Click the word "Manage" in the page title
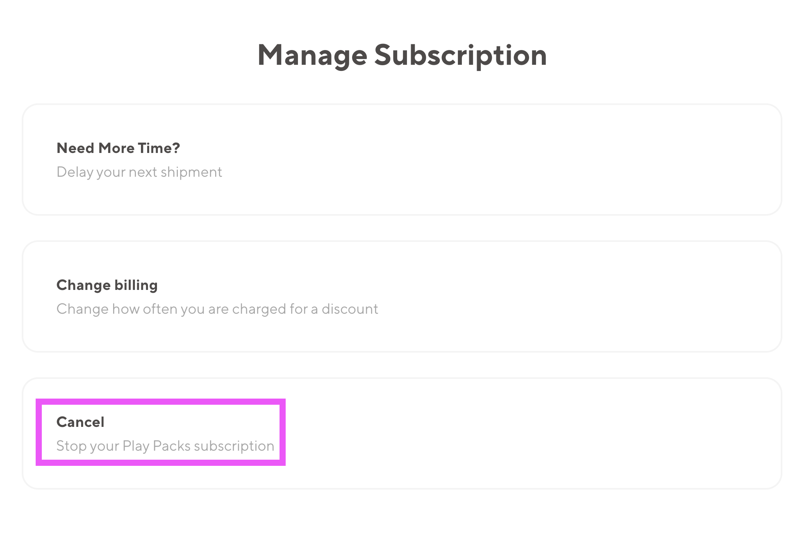 (x=312, y=55)
